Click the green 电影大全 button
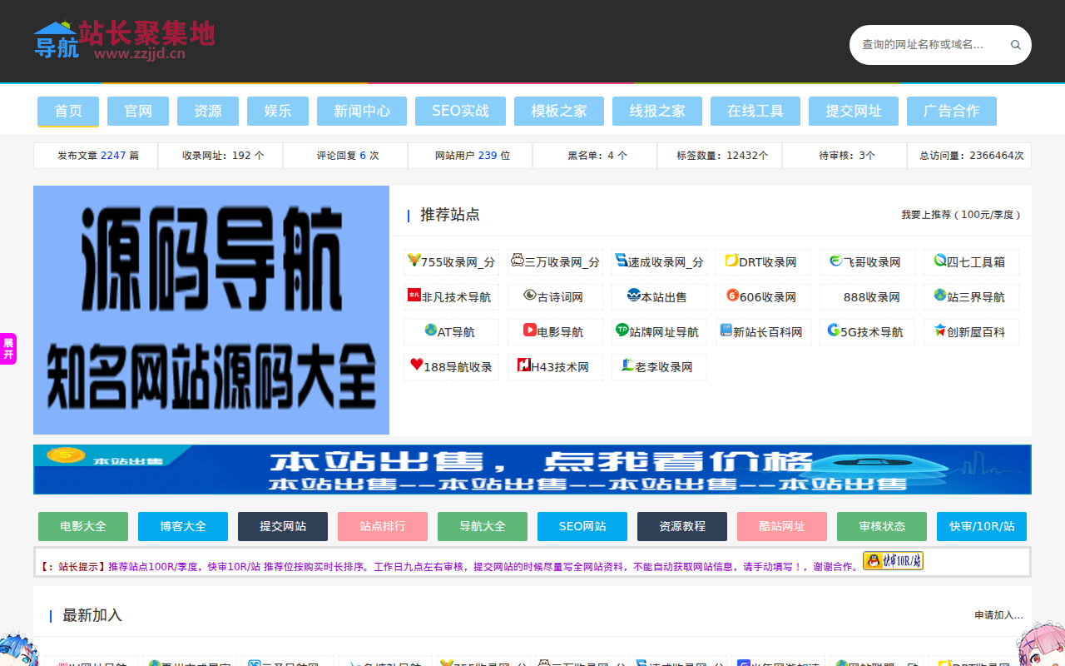1065x666 pixels. [x=83, y=527]
